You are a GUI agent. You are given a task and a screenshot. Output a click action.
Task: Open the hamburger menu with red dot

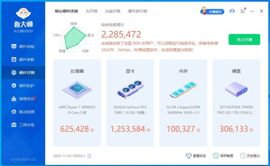(x=243, y=11)
